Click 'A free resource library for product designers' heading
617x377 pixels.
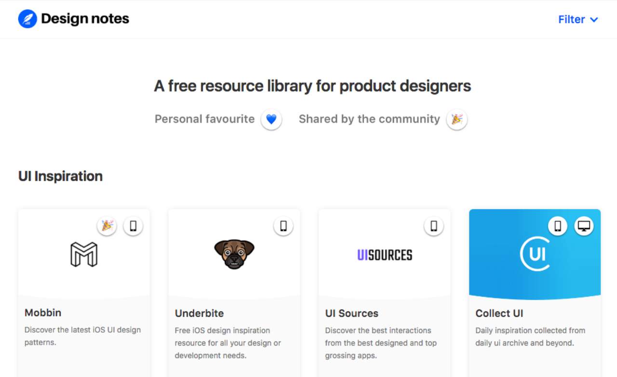coord(312,86)
